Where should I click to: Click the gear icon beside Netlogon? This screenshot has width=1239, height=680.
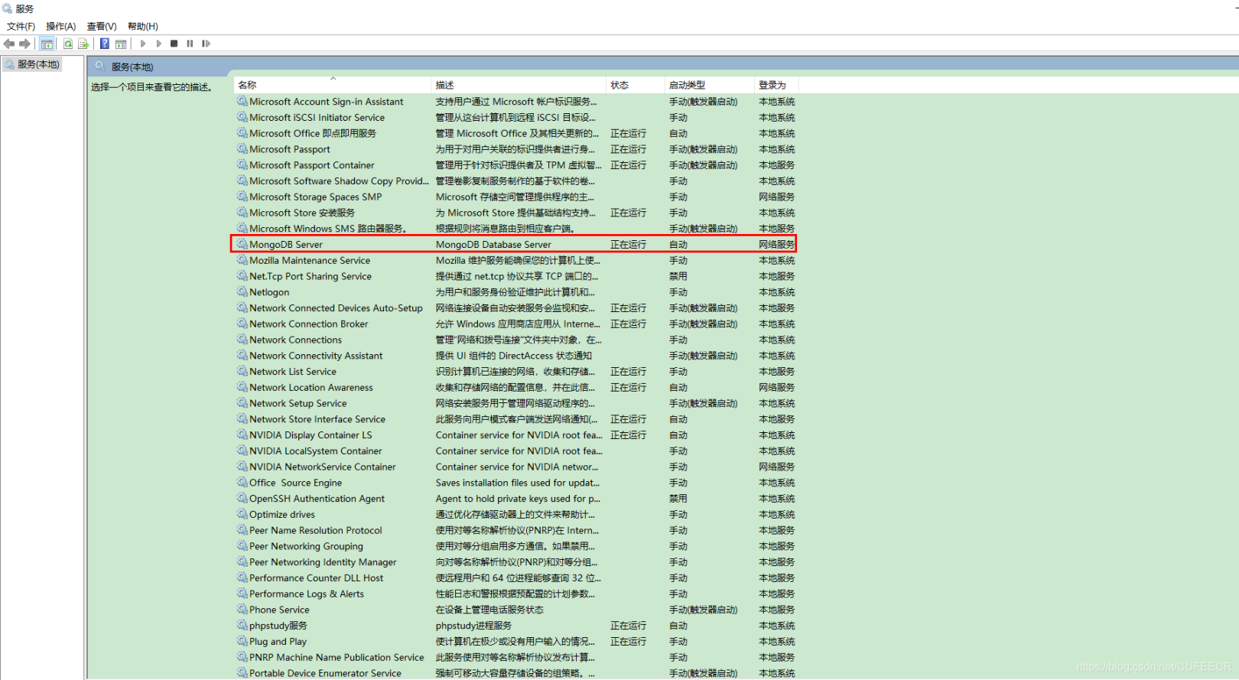242,291
